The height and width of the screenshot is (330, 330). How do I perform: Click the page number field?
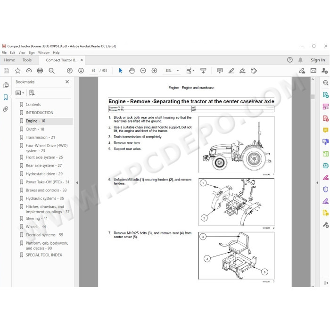pos(94,71)
